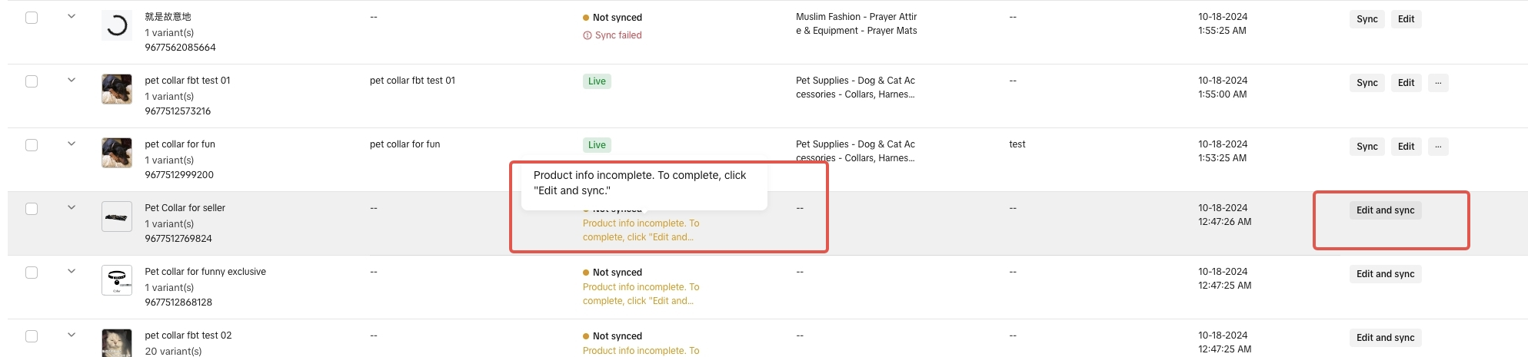Click the more options icon for pet collar fbt test 01

[1437, 83]
